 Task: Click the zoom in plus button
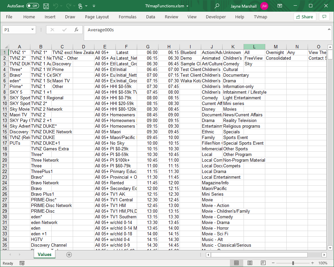click(x=313, y=263)
